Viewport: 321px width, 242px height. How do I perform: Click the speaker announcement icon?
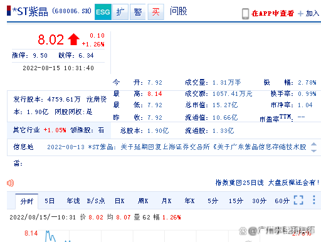tap(10, 183)
